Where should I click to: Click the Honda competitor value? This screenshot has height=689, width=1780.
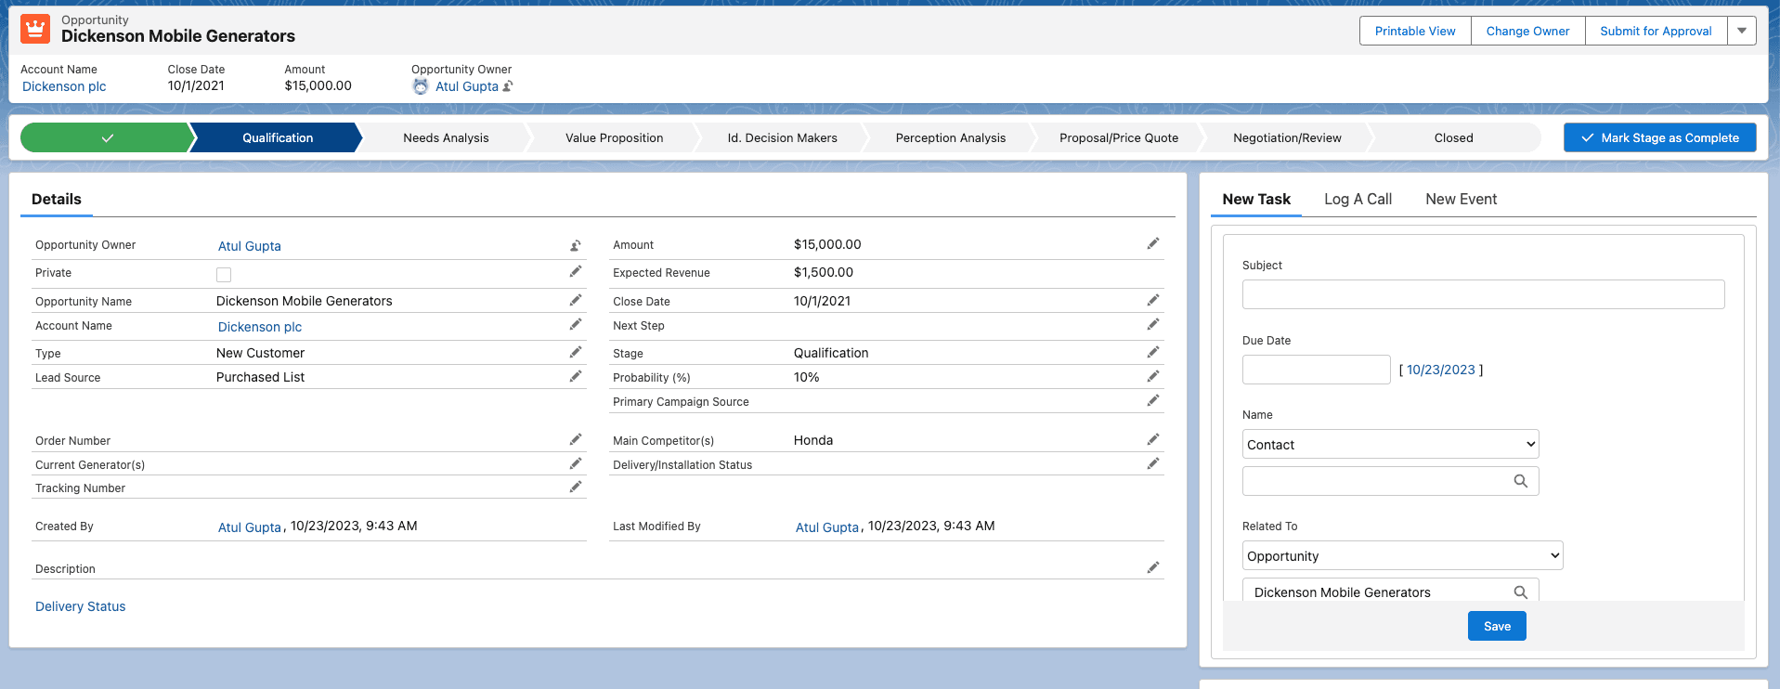point(813,440)
